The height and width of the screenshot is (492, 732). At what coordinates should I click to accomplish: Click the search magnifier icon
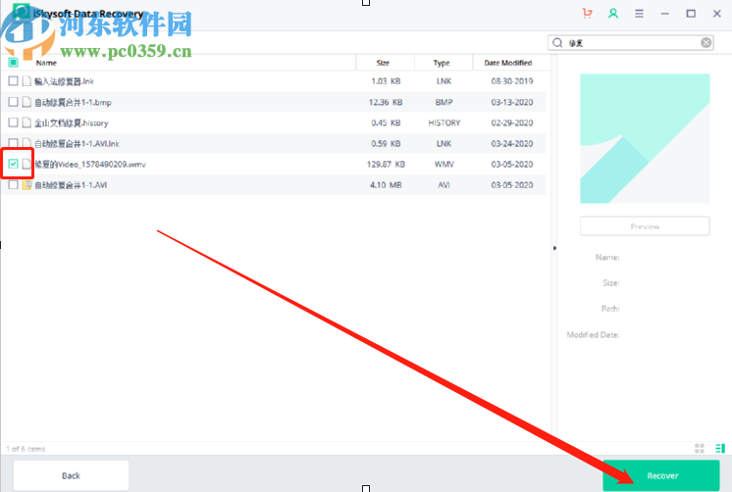[557, 43]
